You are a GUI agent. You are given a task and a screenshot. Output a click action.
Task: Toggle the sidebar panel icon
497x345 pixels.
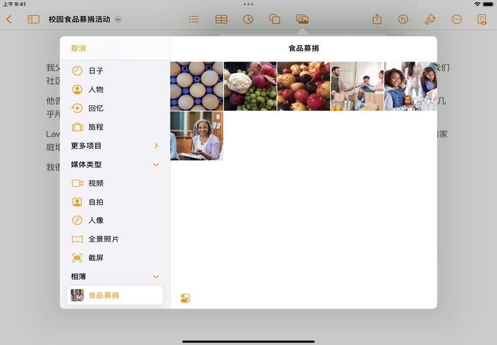pyautogui.click(x=33, y=19)
